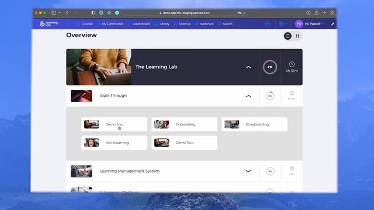Viewport: 374px width, 210px height.
Task: Click Learning Management System clock icon
Action: (292, 169)
